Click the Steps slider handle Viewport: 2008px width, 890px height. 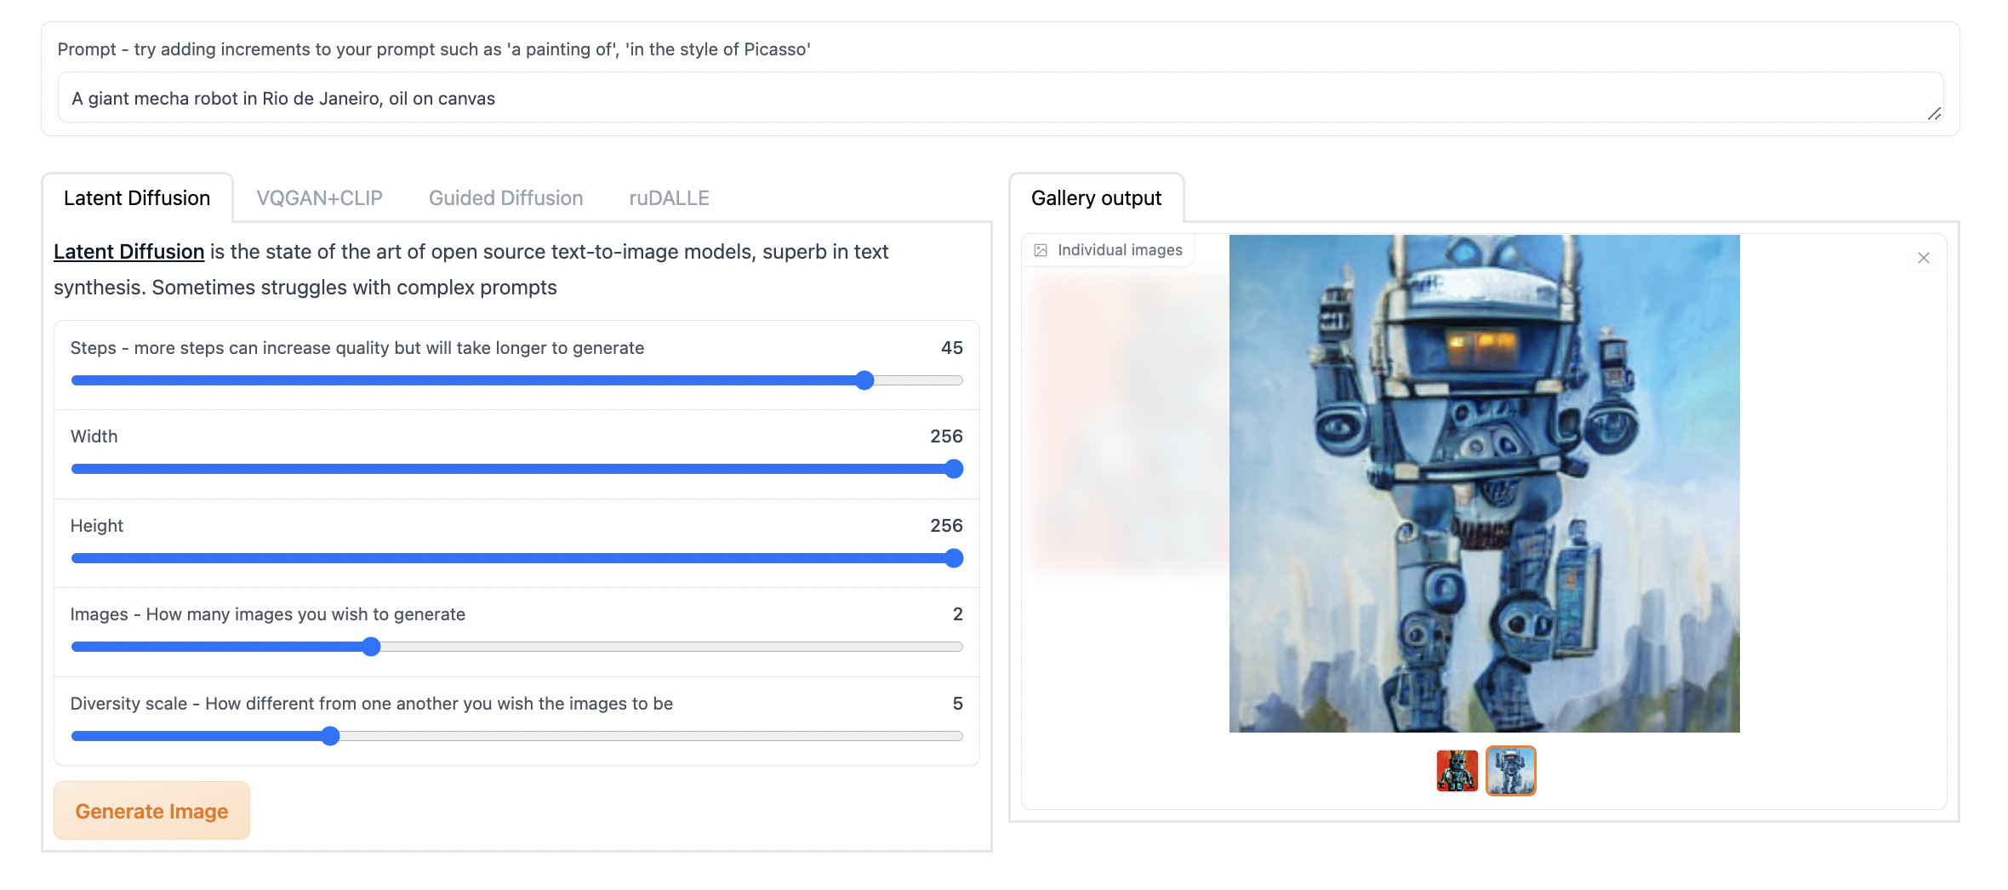(x=864, y=380)
